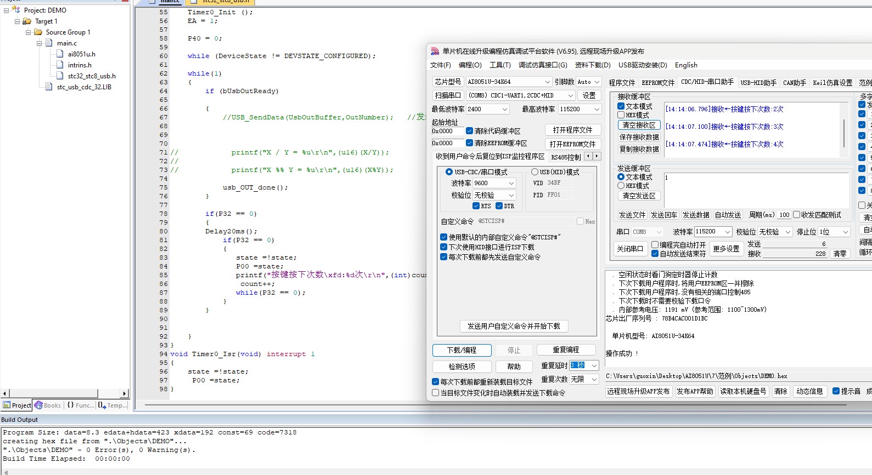This screenshot has width=872, height=475.
Task: Select HEX模式 radio in the send buffer
Action: [621, 186]
